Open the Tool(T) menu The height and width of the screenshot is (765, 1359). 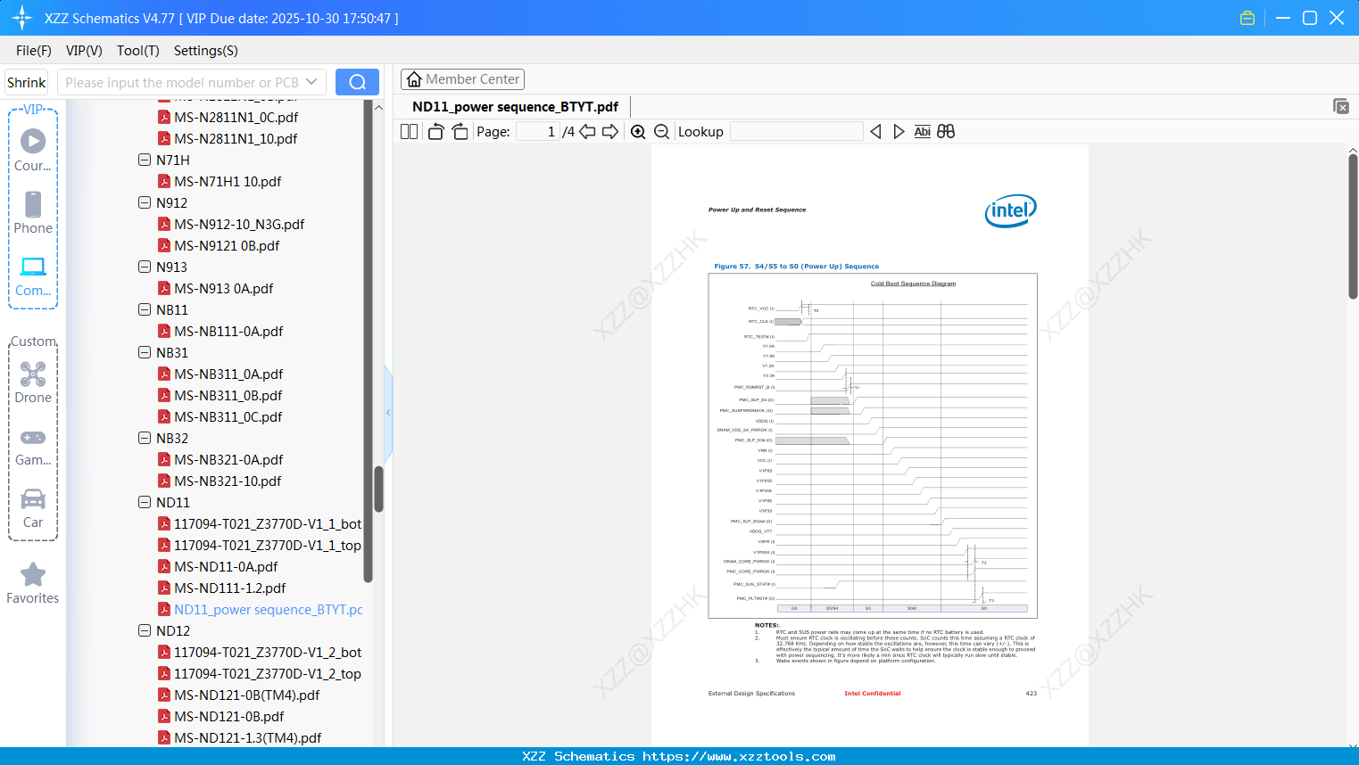point(138,51)
